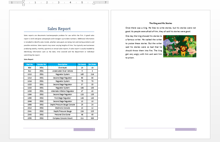This screenshot has width=220, height=142.
Task: Click the vendor number 3501 in the 900 row
Action: click(42, 68)
